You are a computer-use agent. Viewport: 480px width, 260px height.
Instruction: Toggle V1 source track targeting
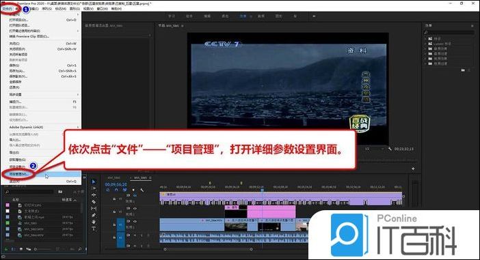[x=121, y=225]
